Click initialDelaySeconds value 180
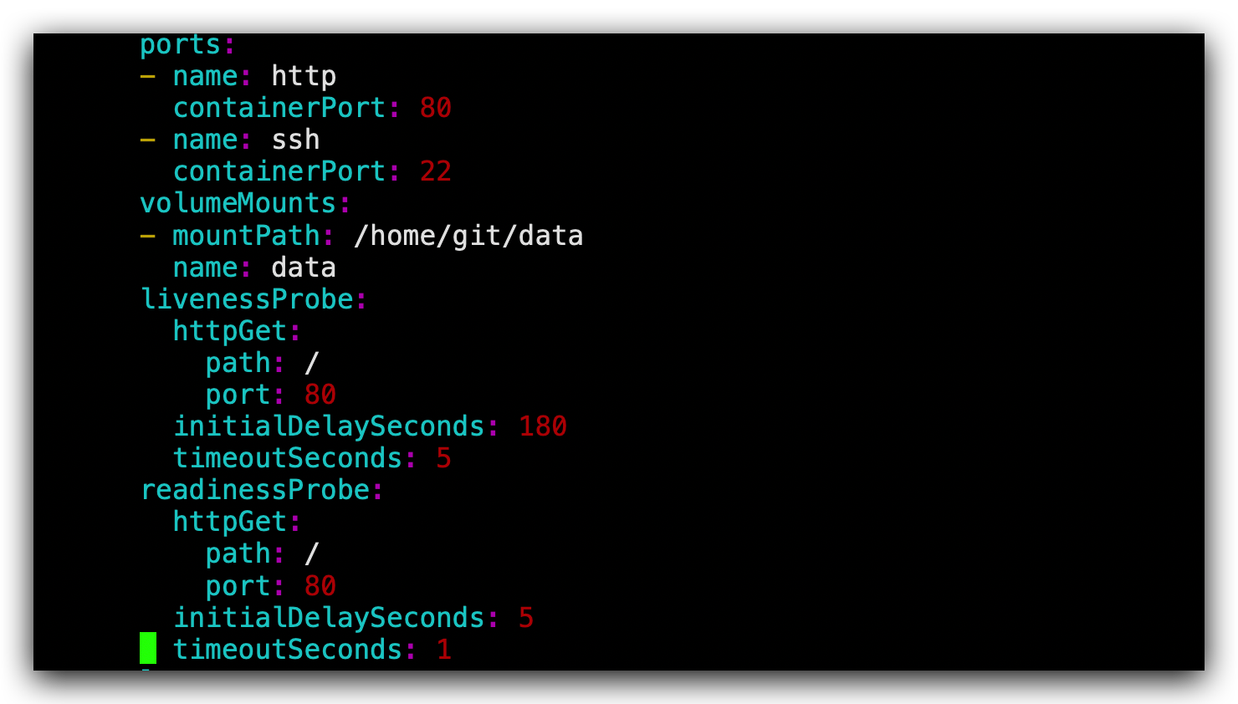1238x704 pixels. coord(542,426)
